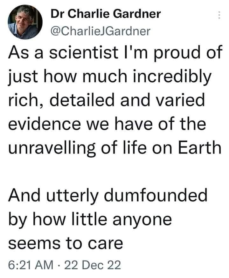229x278 pixels.
Task: Click the word "Earth" in the tweet
Action: pos(200,147)
